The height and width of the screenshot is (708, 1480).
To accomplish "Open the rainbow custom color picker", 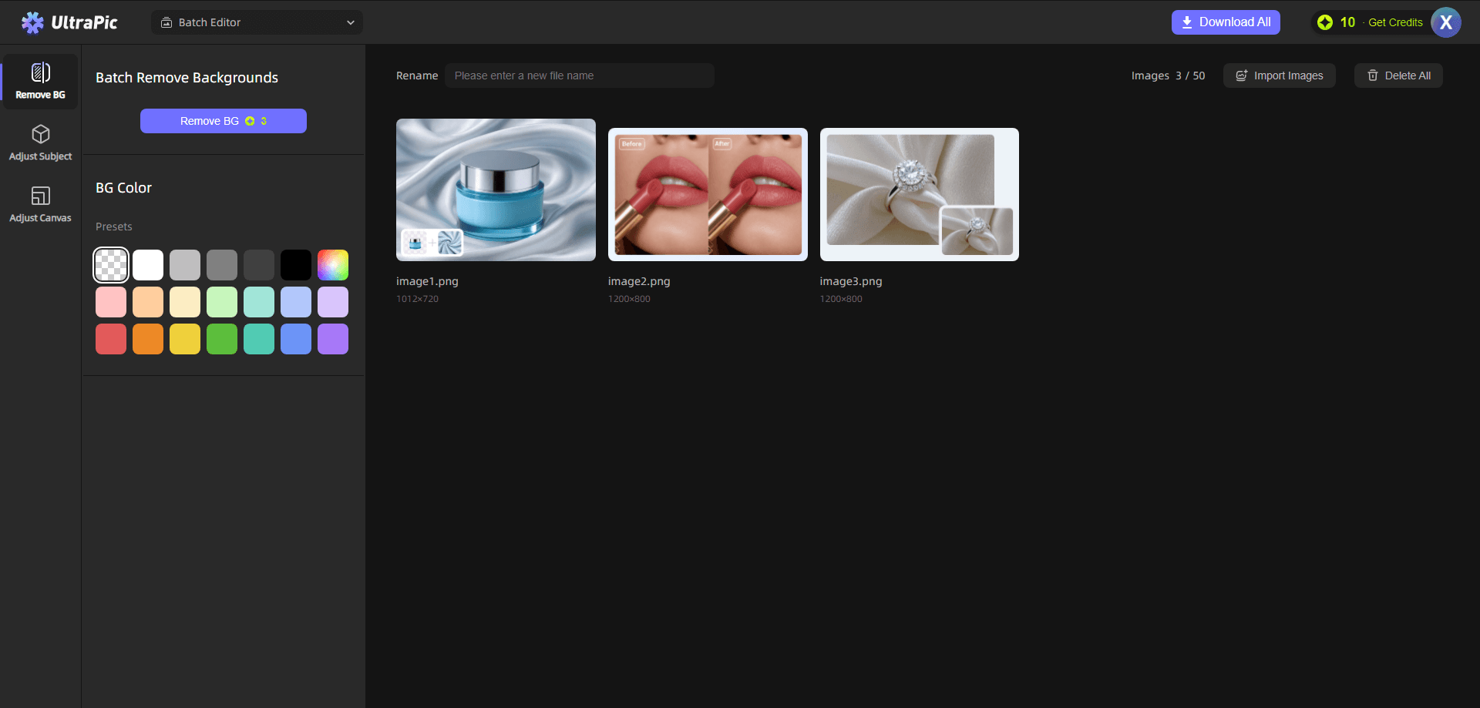I will (333, 265).
